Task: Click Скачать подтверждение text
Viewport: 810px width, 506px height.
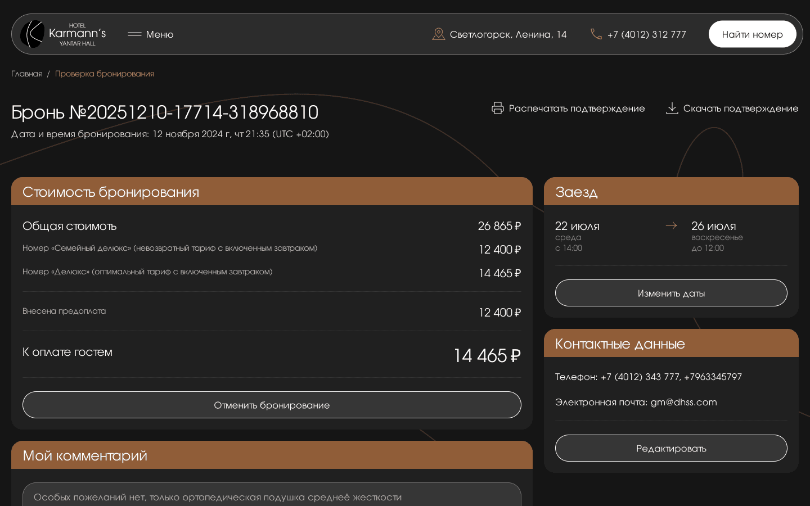Action: point(741,109)
